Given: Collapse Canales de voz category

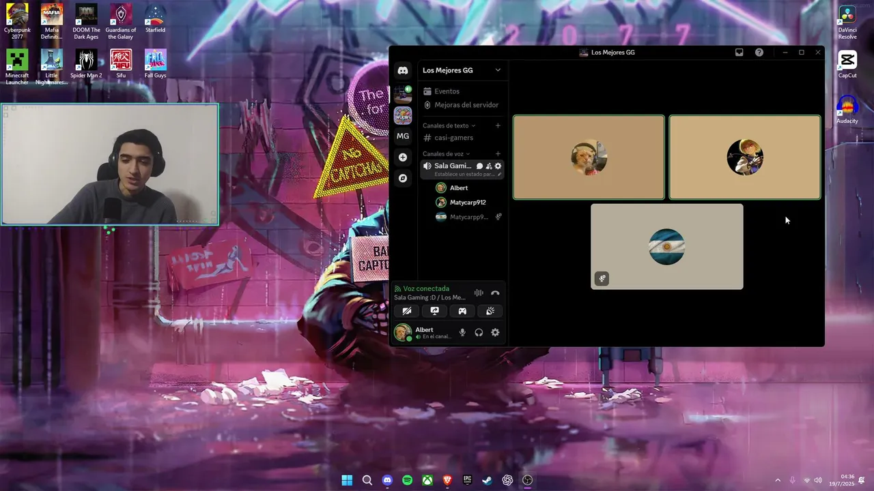Looking at the screenshot, I should (446, 153).
